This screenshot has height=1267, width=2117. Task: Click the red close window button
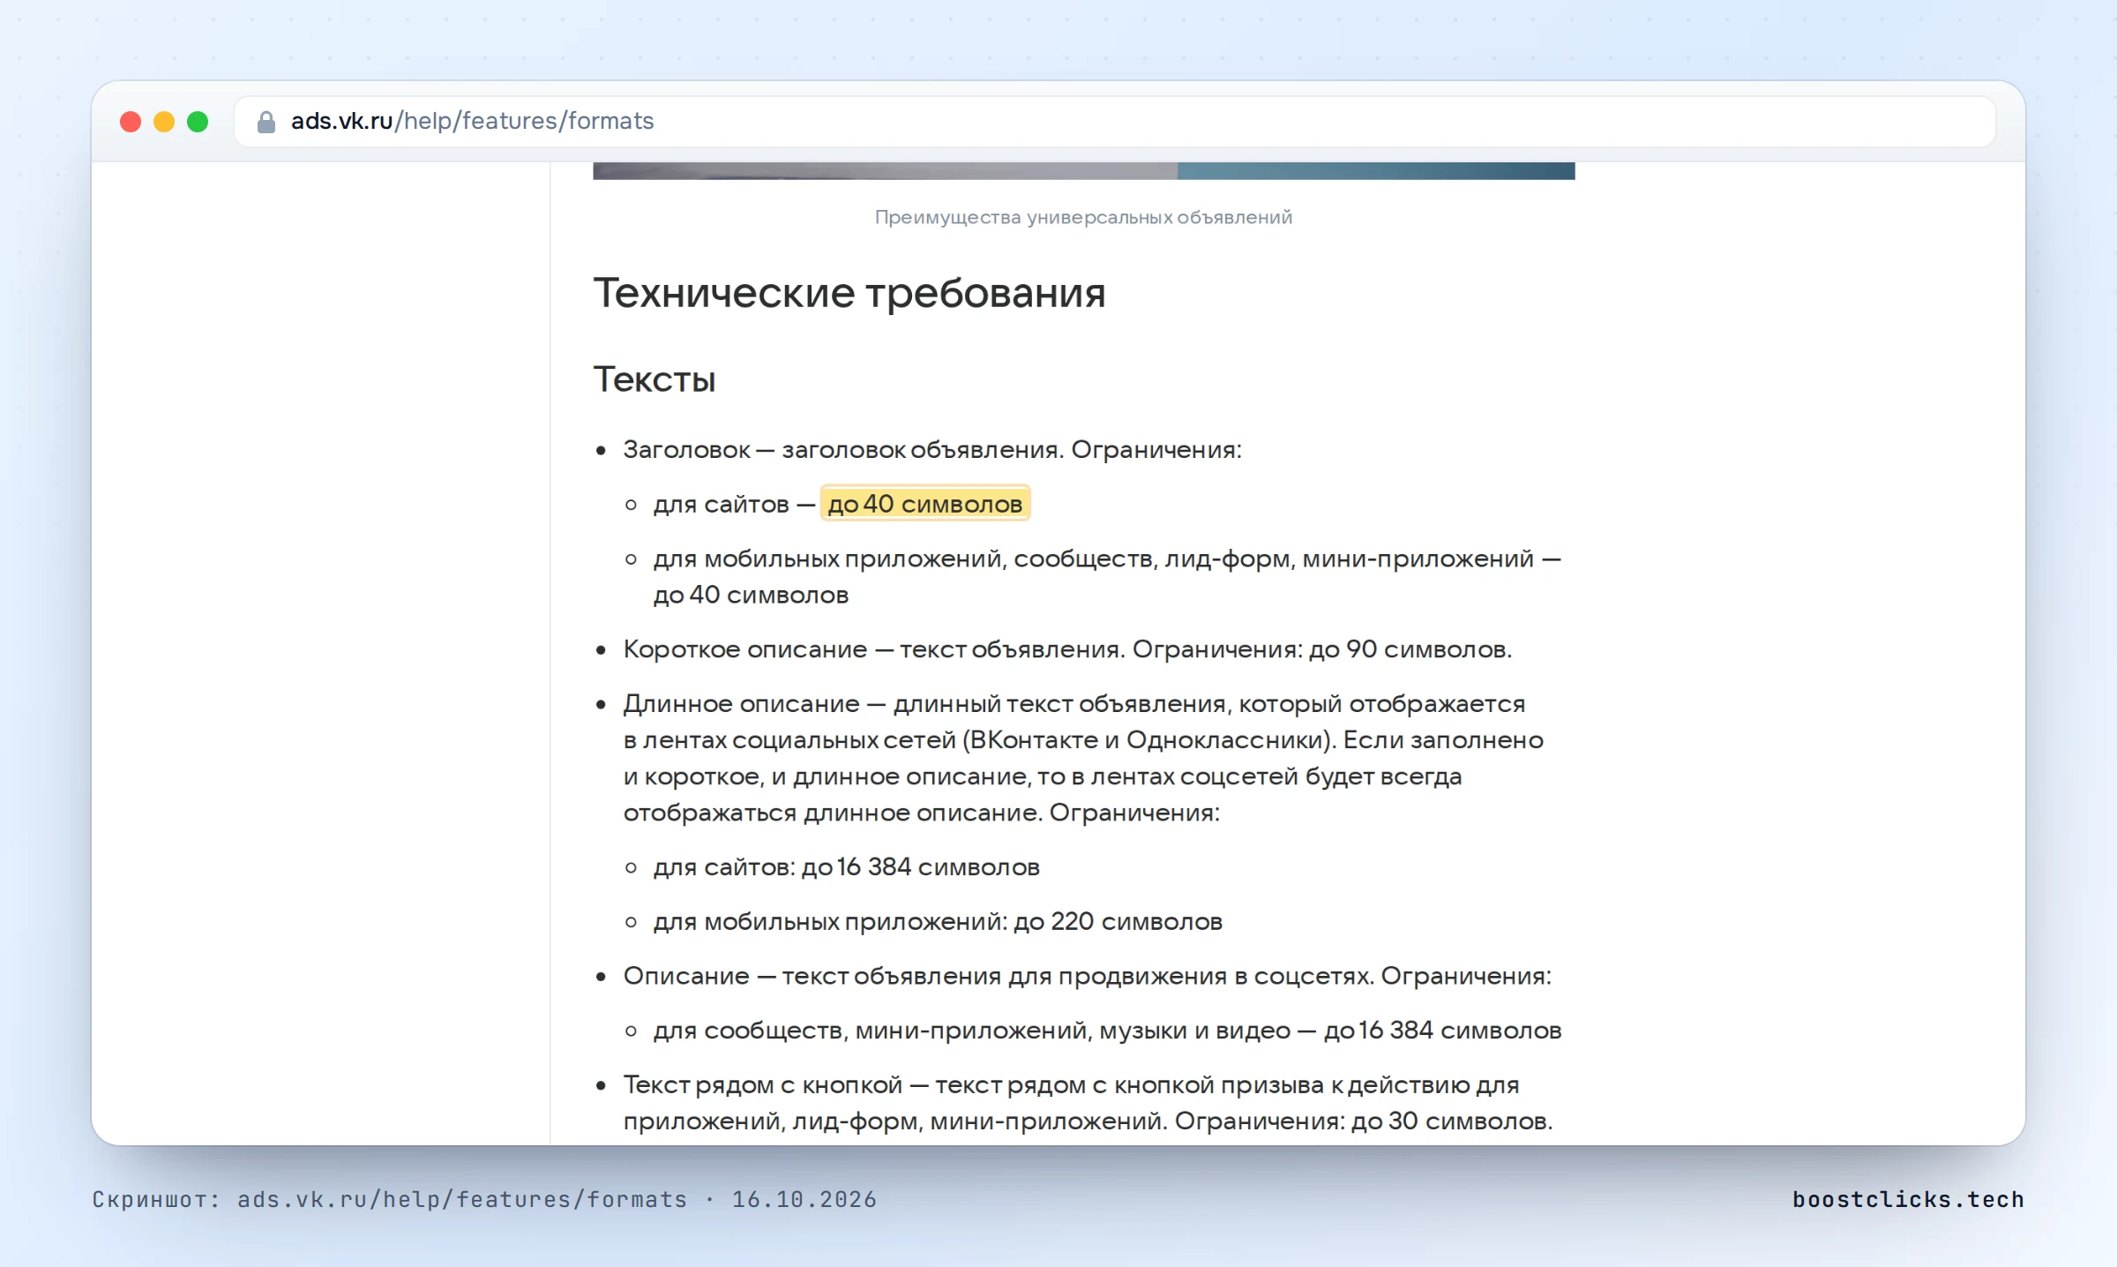[131, 122]
